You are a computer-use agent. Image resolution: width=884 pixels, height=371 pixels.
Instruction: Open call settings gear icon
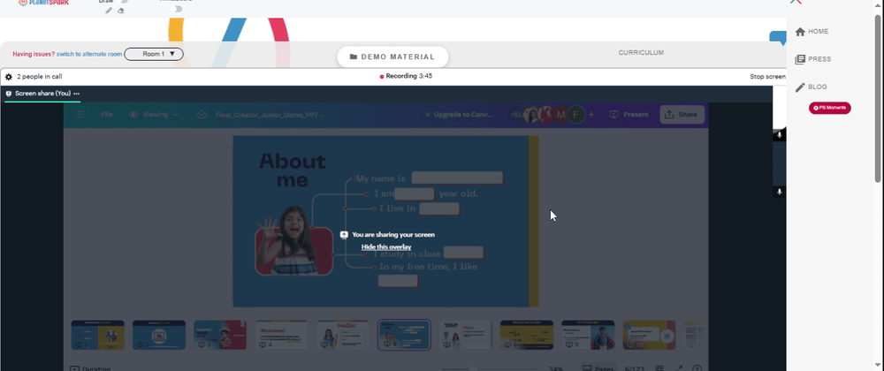[9, 77]
